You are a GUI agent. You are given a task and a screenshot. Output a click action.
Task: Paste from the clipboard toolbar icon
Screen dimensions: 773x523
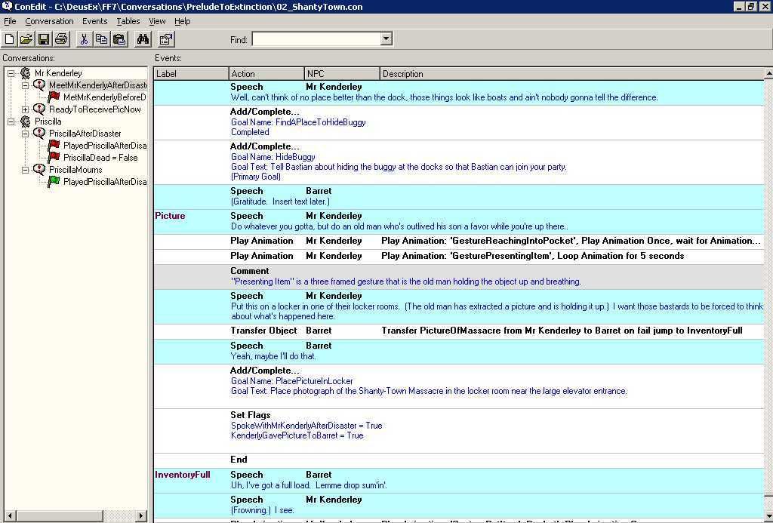(x=119, y=39)
